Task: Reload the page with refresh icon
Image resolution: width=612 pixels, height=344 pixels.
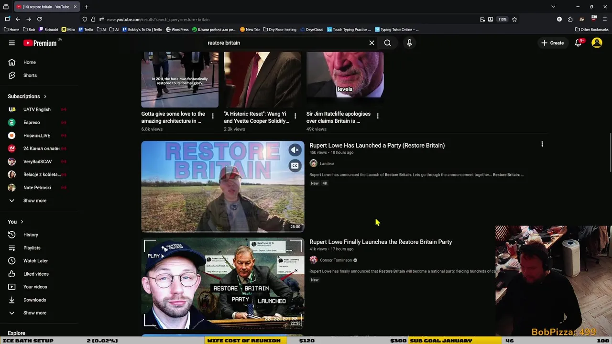Action: click(x=39, y=19)
